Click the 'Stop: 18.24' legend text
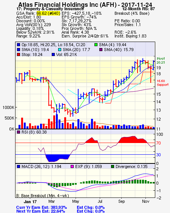 coord(32,54)
